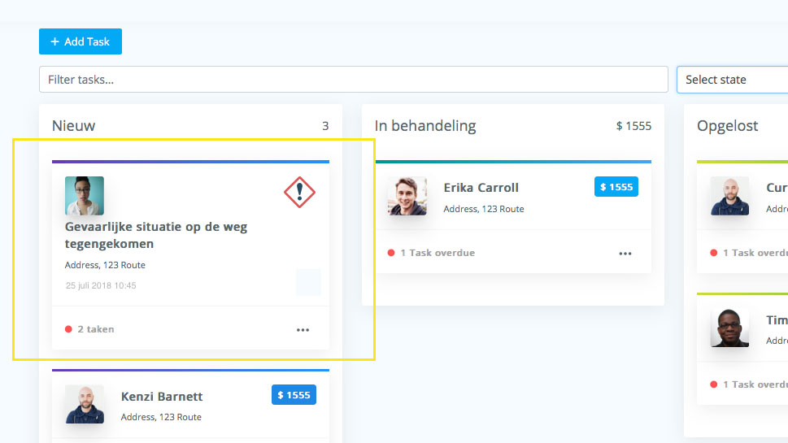This screenshot has width=788, height=443.
Task: Click the faint square icon beside the date
Action: pos(308,282)
